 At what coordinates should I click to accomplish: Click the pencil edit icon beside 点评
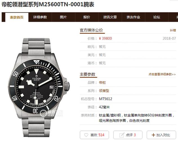[122, 135]
